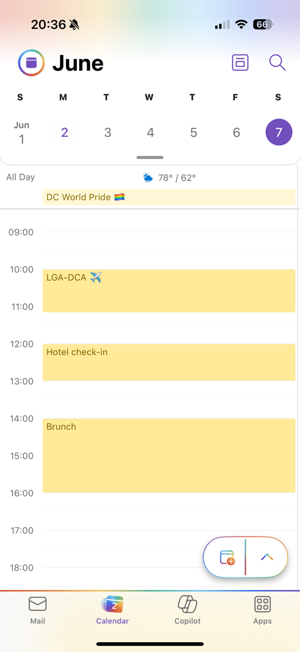View the weather forecast 78° / 62°
300x652 pixels.
click(169, 178)
